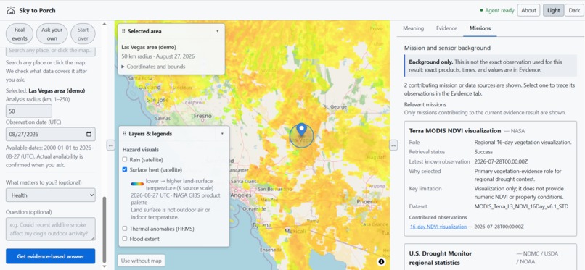
Task: Click the Agent ready status indicator
Action: coord(497,10)
